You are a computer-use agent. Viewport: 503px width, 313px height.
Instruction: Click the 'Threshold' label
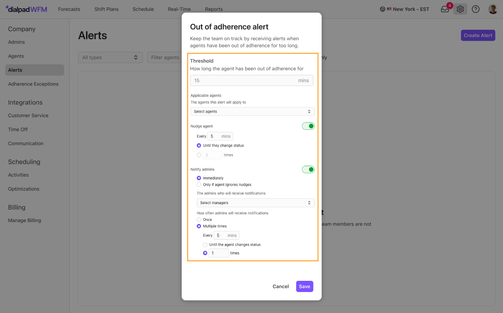(x=202, y=61)
